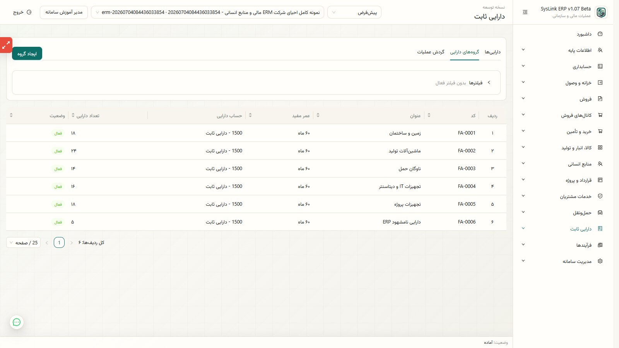619x348 pixels.
Task: Expand the منابع انسانی chevron
Action: coord(523,164)
